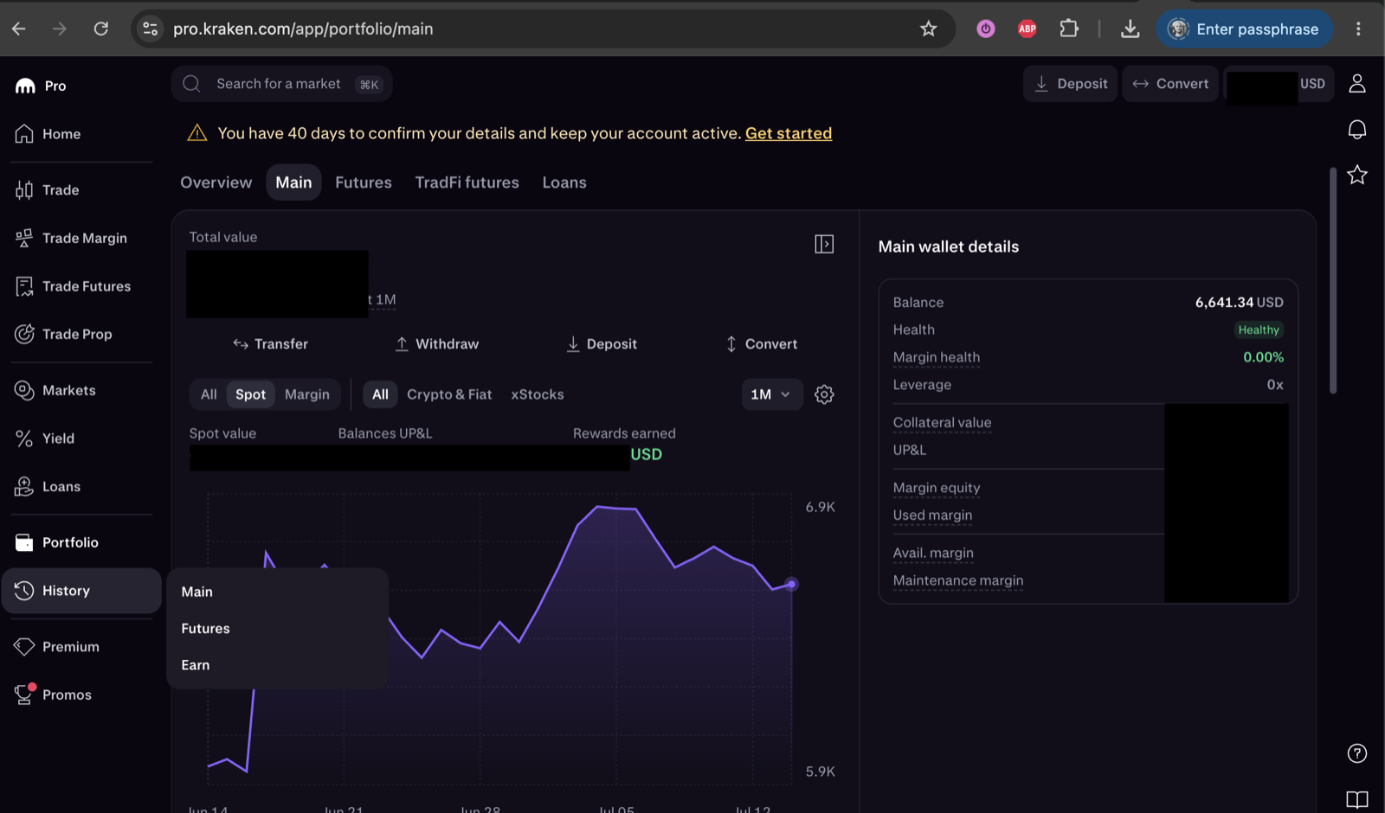1385x813 pixels.
Task: Open Loans in the sidebar
Action: tap(48, 487)
